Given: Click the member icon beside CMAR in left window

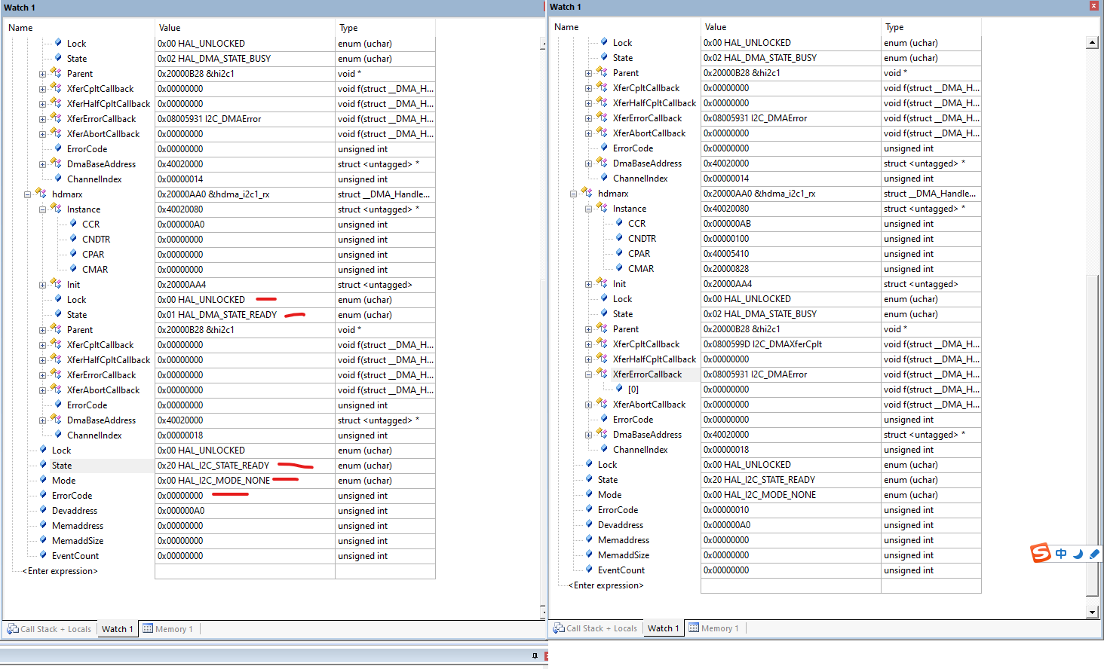Looking at the screenshot, I should pyautogui.click(x=73, y=269).
